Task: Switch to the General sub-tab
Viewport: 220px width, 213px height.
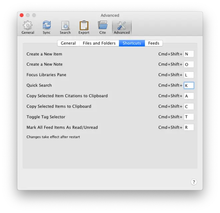Action: [x=68, y=43]
